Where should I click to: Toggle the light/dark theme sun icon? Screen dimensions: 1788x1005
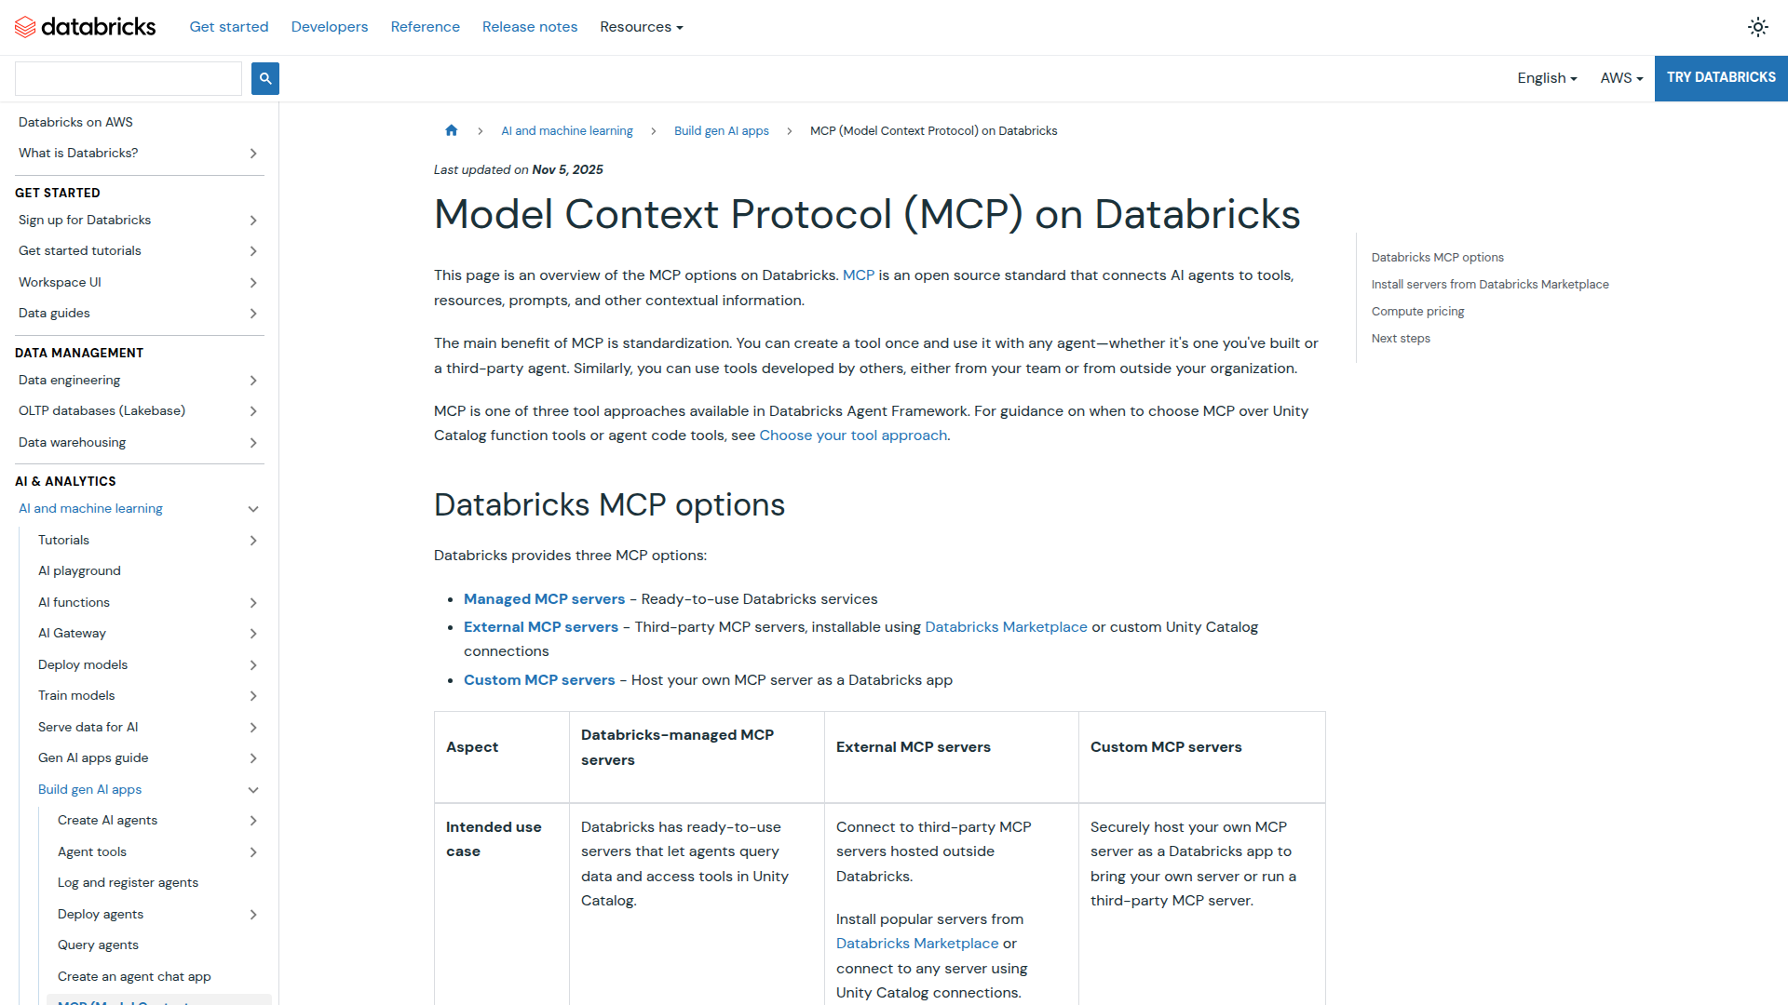[x=1758, y=27]
